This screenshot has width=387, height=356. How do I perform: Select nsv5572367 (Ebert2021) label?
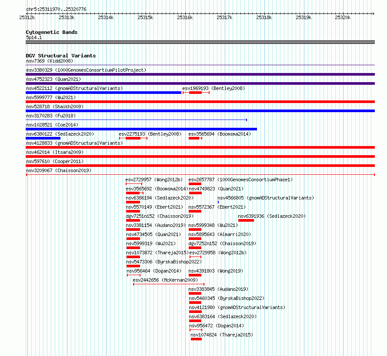[217, 207]
